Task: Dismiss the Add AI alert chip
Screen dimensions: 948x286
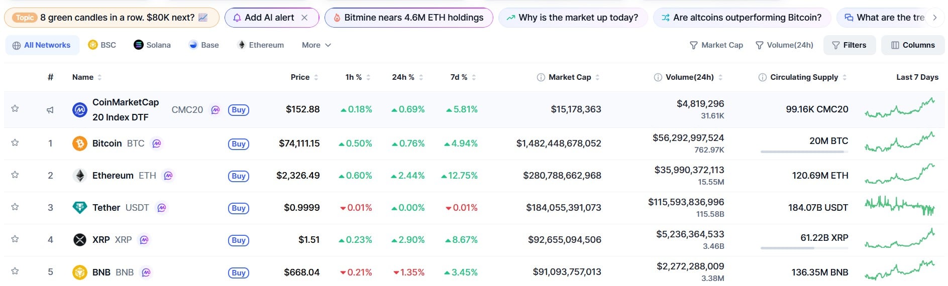Action: coord(304,18)
